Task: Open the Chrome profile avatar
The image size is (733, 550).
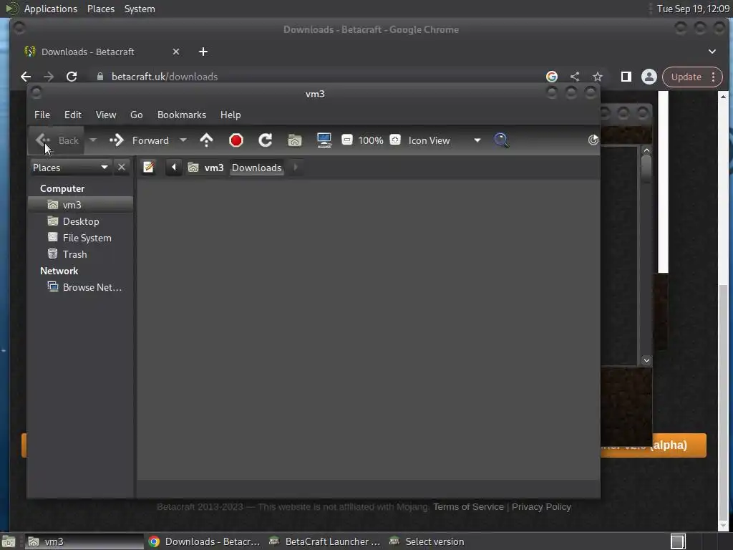Action: pos(649,77)
